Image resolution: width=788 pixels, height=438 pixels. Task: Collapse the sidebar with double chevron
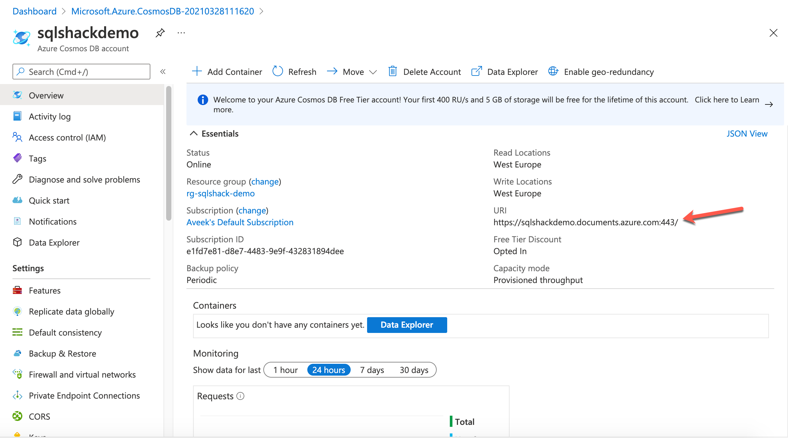pyautogui.click(x=163, y=72)
